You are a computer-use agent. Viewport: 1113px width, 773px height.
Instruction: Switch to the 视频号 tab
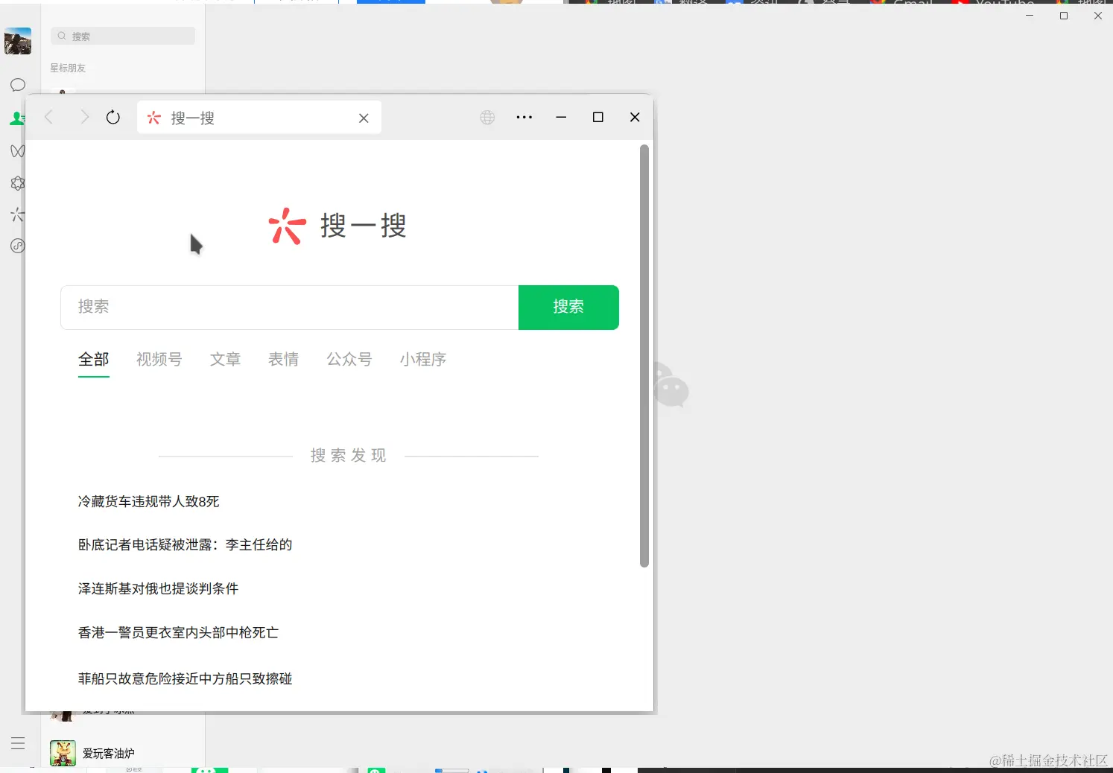(x=159, y=360)
